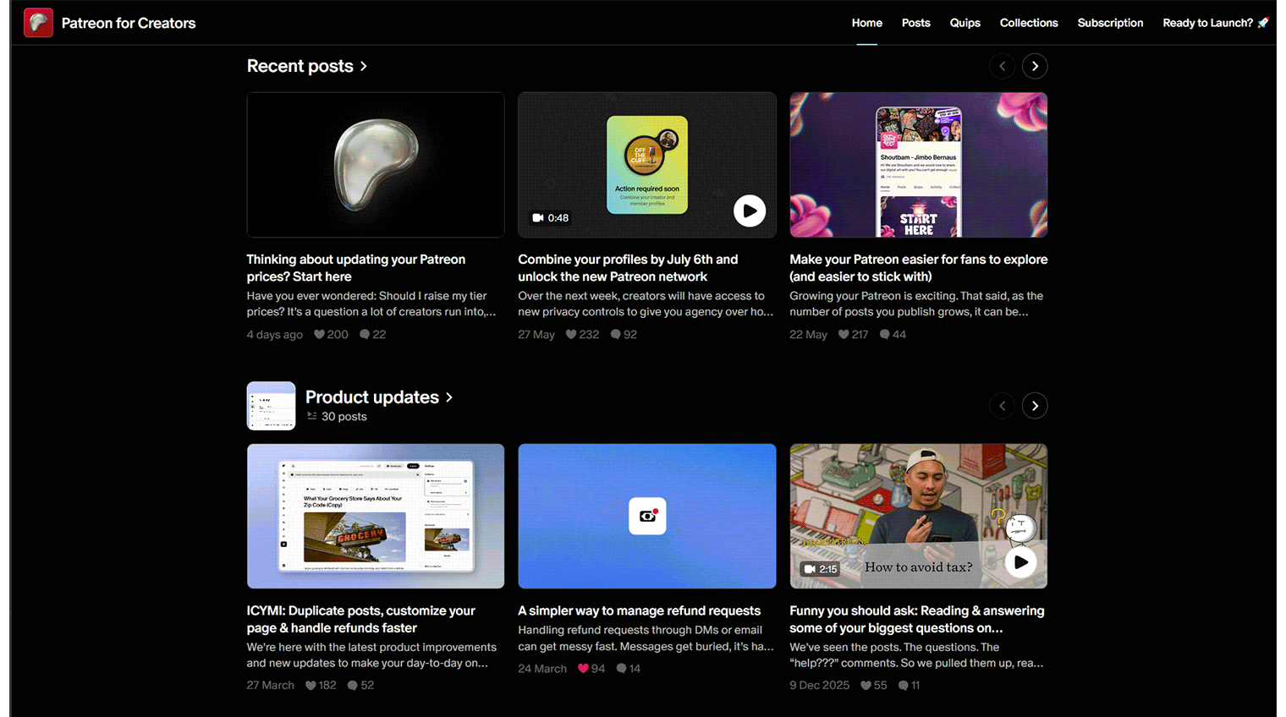Open 'Thinking about updating your Patreon prices?' post

(x=356, y=268)
